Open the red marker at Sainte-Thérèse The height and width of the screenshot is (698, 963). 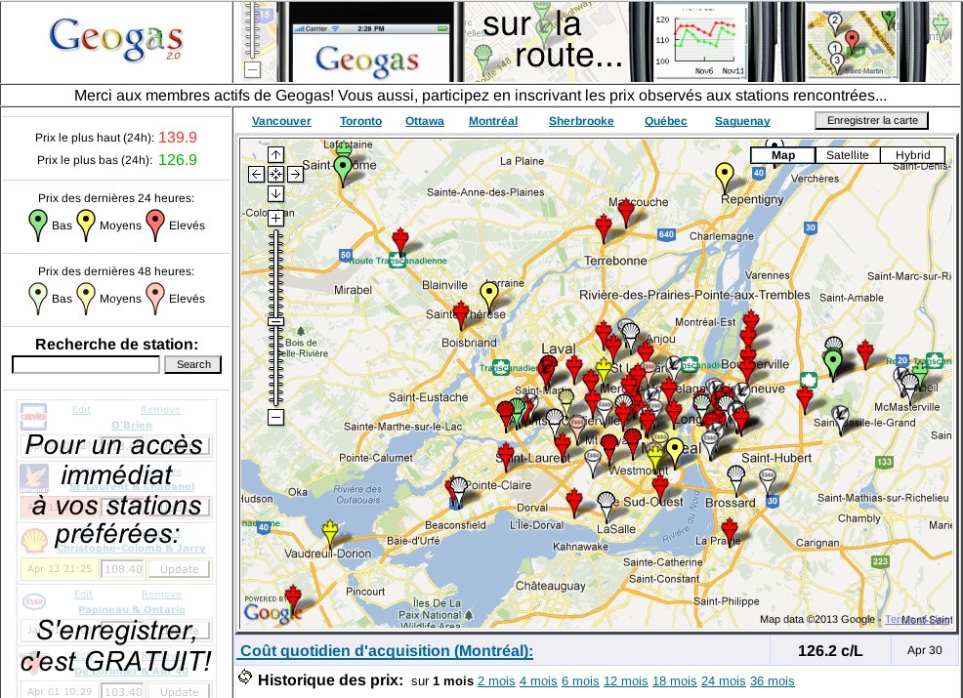coord(461,315)
